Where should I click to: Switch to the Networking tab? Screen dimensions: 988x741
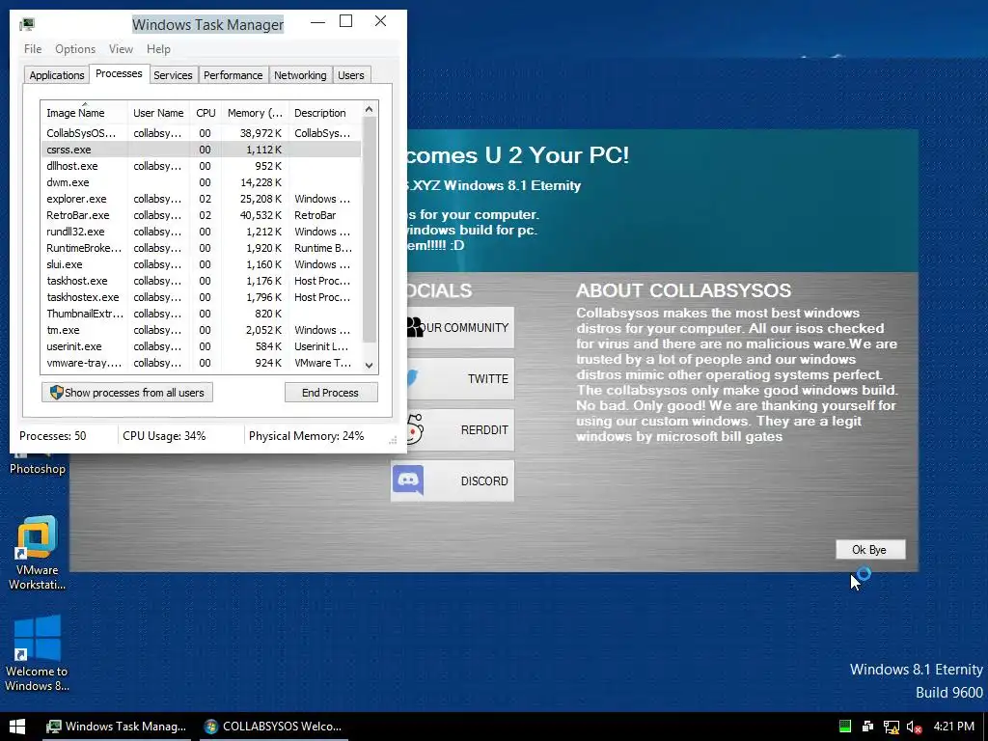(x=300, y=75)
